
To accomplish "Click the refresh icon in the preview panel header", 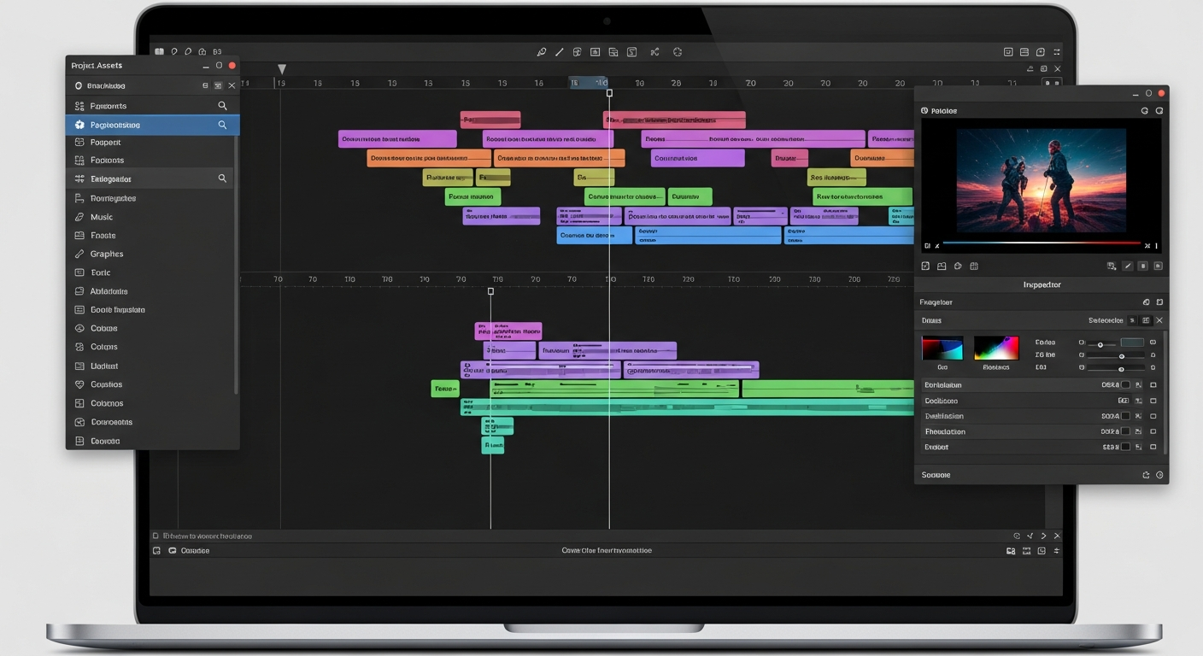I will point(1145,110).
